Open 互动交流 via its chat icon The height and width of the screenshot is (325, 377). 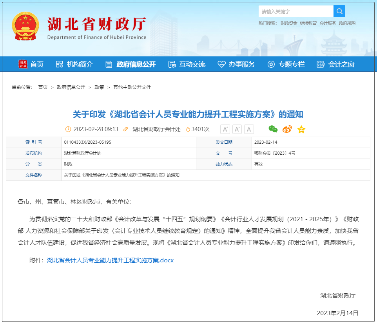(171, 65)
